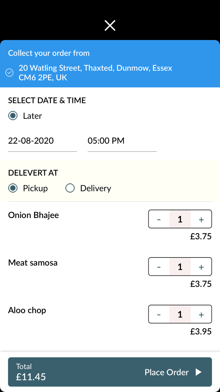
Task: Decrease Aloo chop quantity with minus
Action: click(x=159, y=314)
